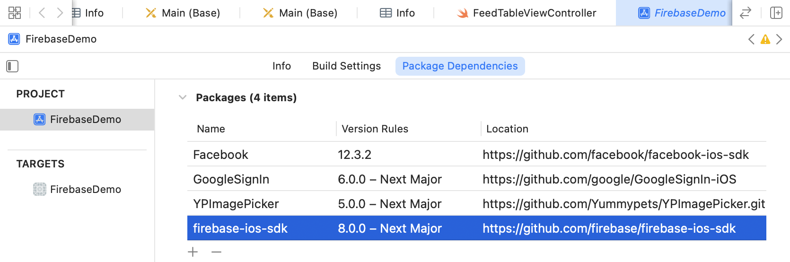Image resolution: width=790 pixels, height=262 pixels.
Task: Toggle the project and targets sidebar
Action: click(x=12, y=66)
